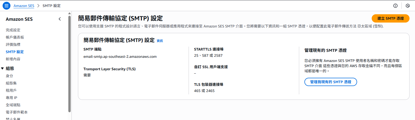Click the 建立 SMTP 憑證 button
Screen dimensions: 415x120
390,18
